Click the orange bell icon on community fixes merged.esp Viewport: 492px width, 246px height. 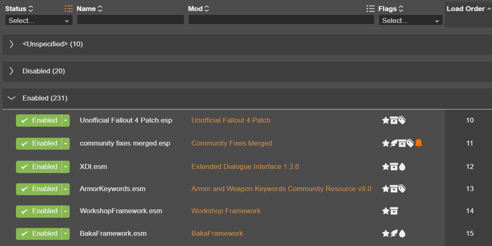[x=419, y=143]
